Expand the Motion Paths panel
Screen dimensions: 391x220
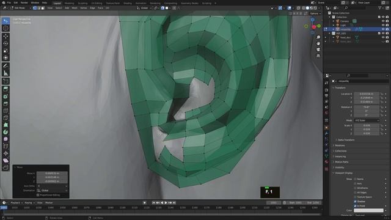click(341, 162)
